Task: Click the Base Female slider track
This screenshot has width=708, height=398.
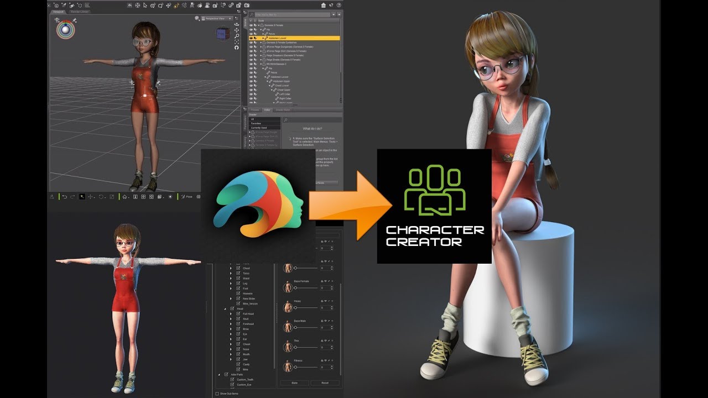Action: click(306, 287)
